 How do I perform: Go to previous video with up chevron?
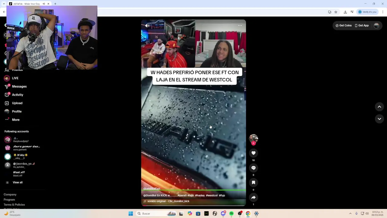(379, 107)
